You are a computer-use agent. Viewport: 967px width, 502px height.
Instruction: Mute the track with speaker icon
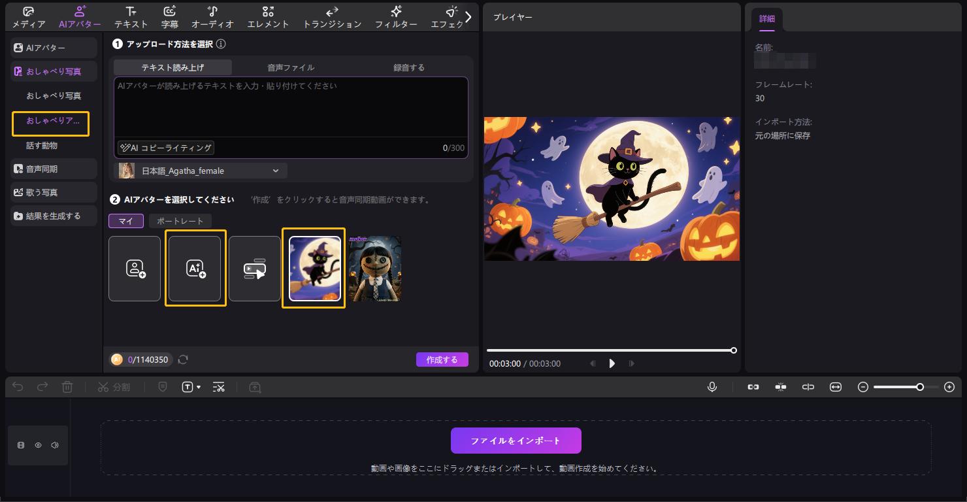[x=55, y=445]
